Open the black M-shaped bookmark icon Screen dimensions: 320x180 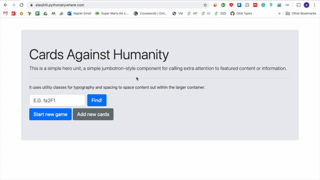pos(53,13)
